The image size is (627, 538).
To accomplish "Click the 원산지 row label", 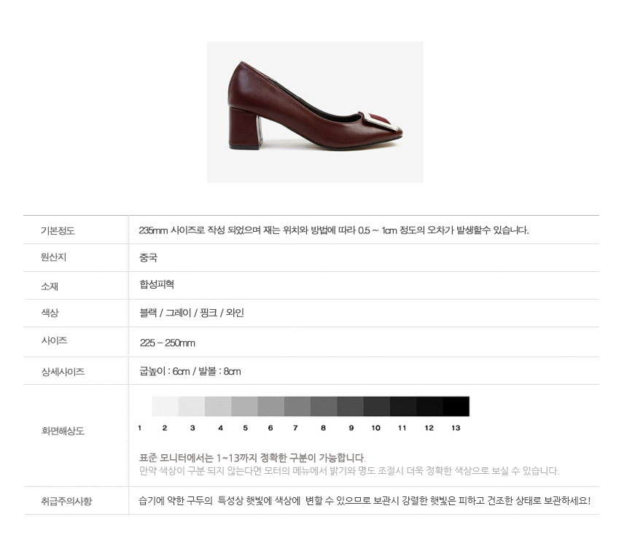I will (53, 257).
